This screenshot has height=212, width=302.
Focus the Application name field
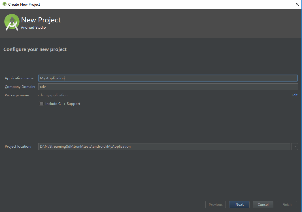168,78
